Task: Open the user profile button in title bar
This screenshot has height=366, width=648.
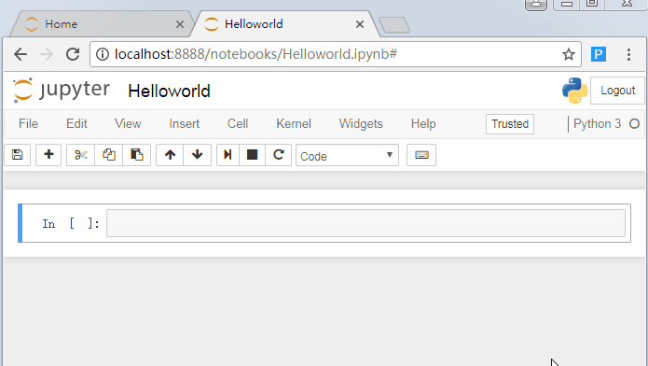Action: click(x=536, y=4)
